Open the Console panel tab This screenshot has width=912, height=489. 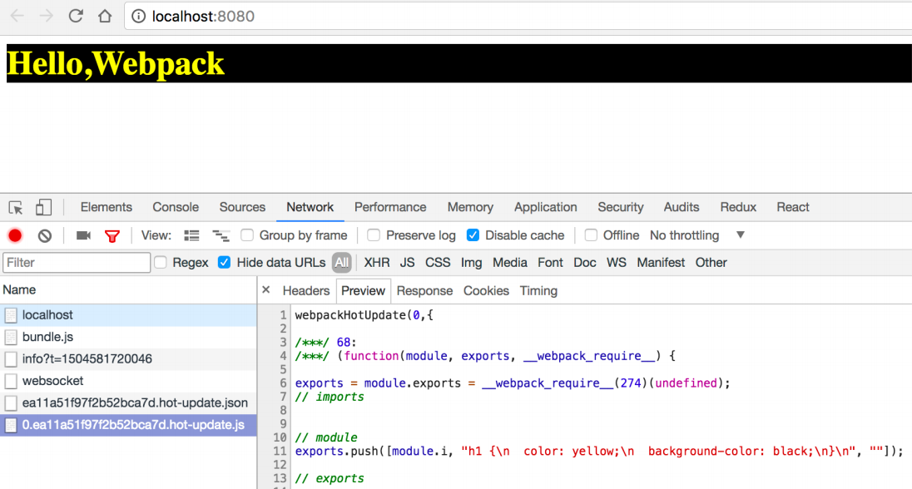tap(176, 207)
